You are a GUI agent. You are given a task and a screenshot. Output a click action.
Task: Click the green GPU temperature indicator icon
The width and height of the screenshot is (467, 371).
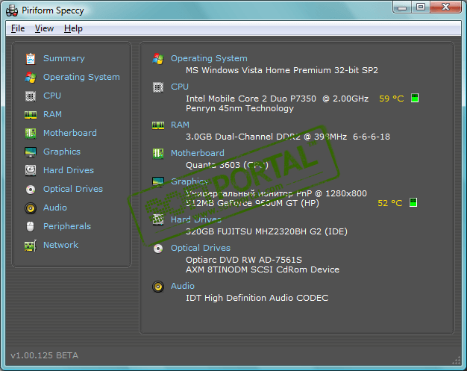tap(413, 202)
